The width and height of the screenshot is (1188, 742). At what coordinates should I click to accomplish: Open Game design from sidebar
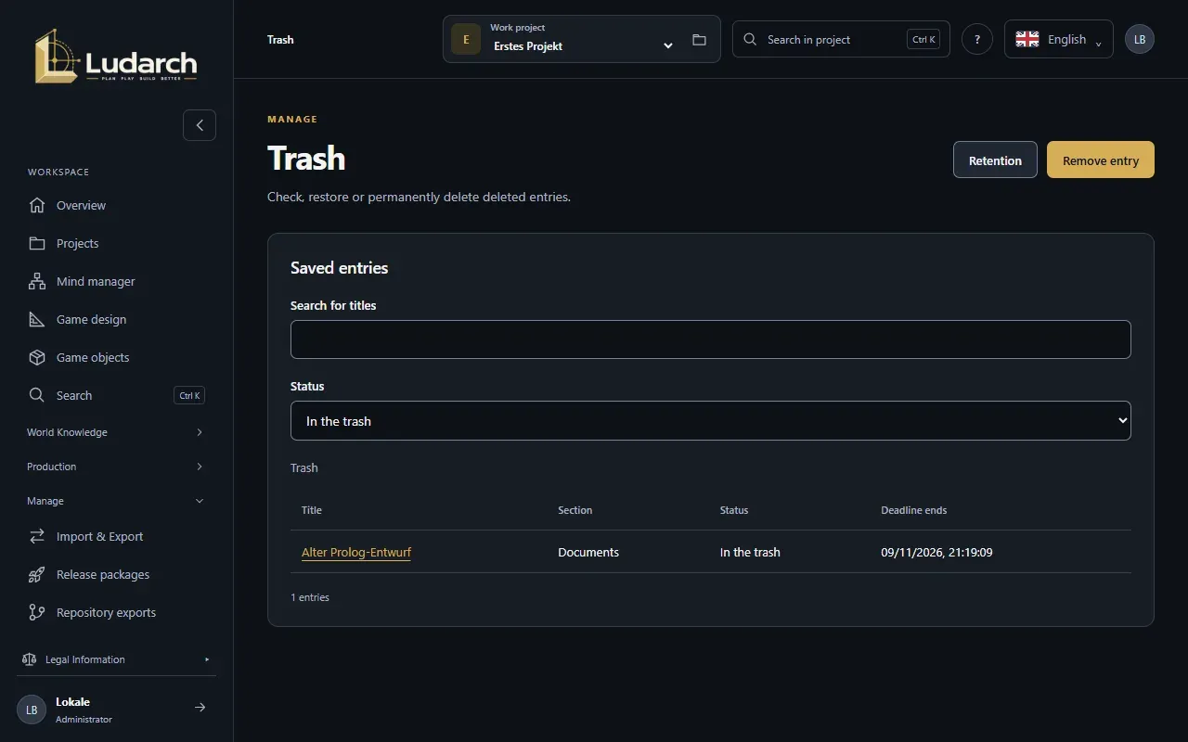116,319
